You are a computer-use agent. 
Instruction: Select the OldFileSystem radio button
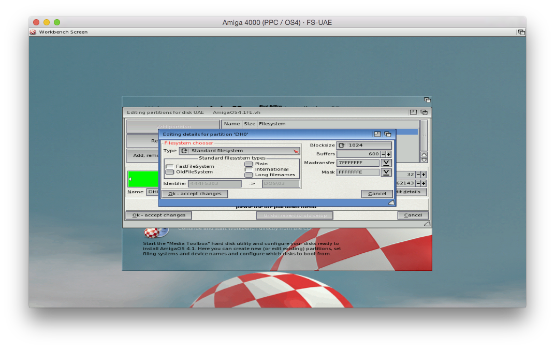[x=169, y=172]
